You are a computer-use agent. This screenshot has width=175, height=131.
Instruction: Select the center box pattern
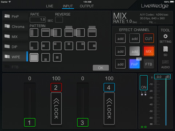point(57,57)
